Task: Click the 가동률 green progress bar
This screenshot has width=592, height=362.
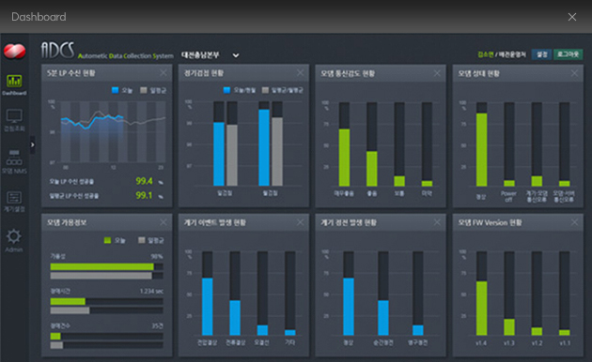Action: [101, 266]
